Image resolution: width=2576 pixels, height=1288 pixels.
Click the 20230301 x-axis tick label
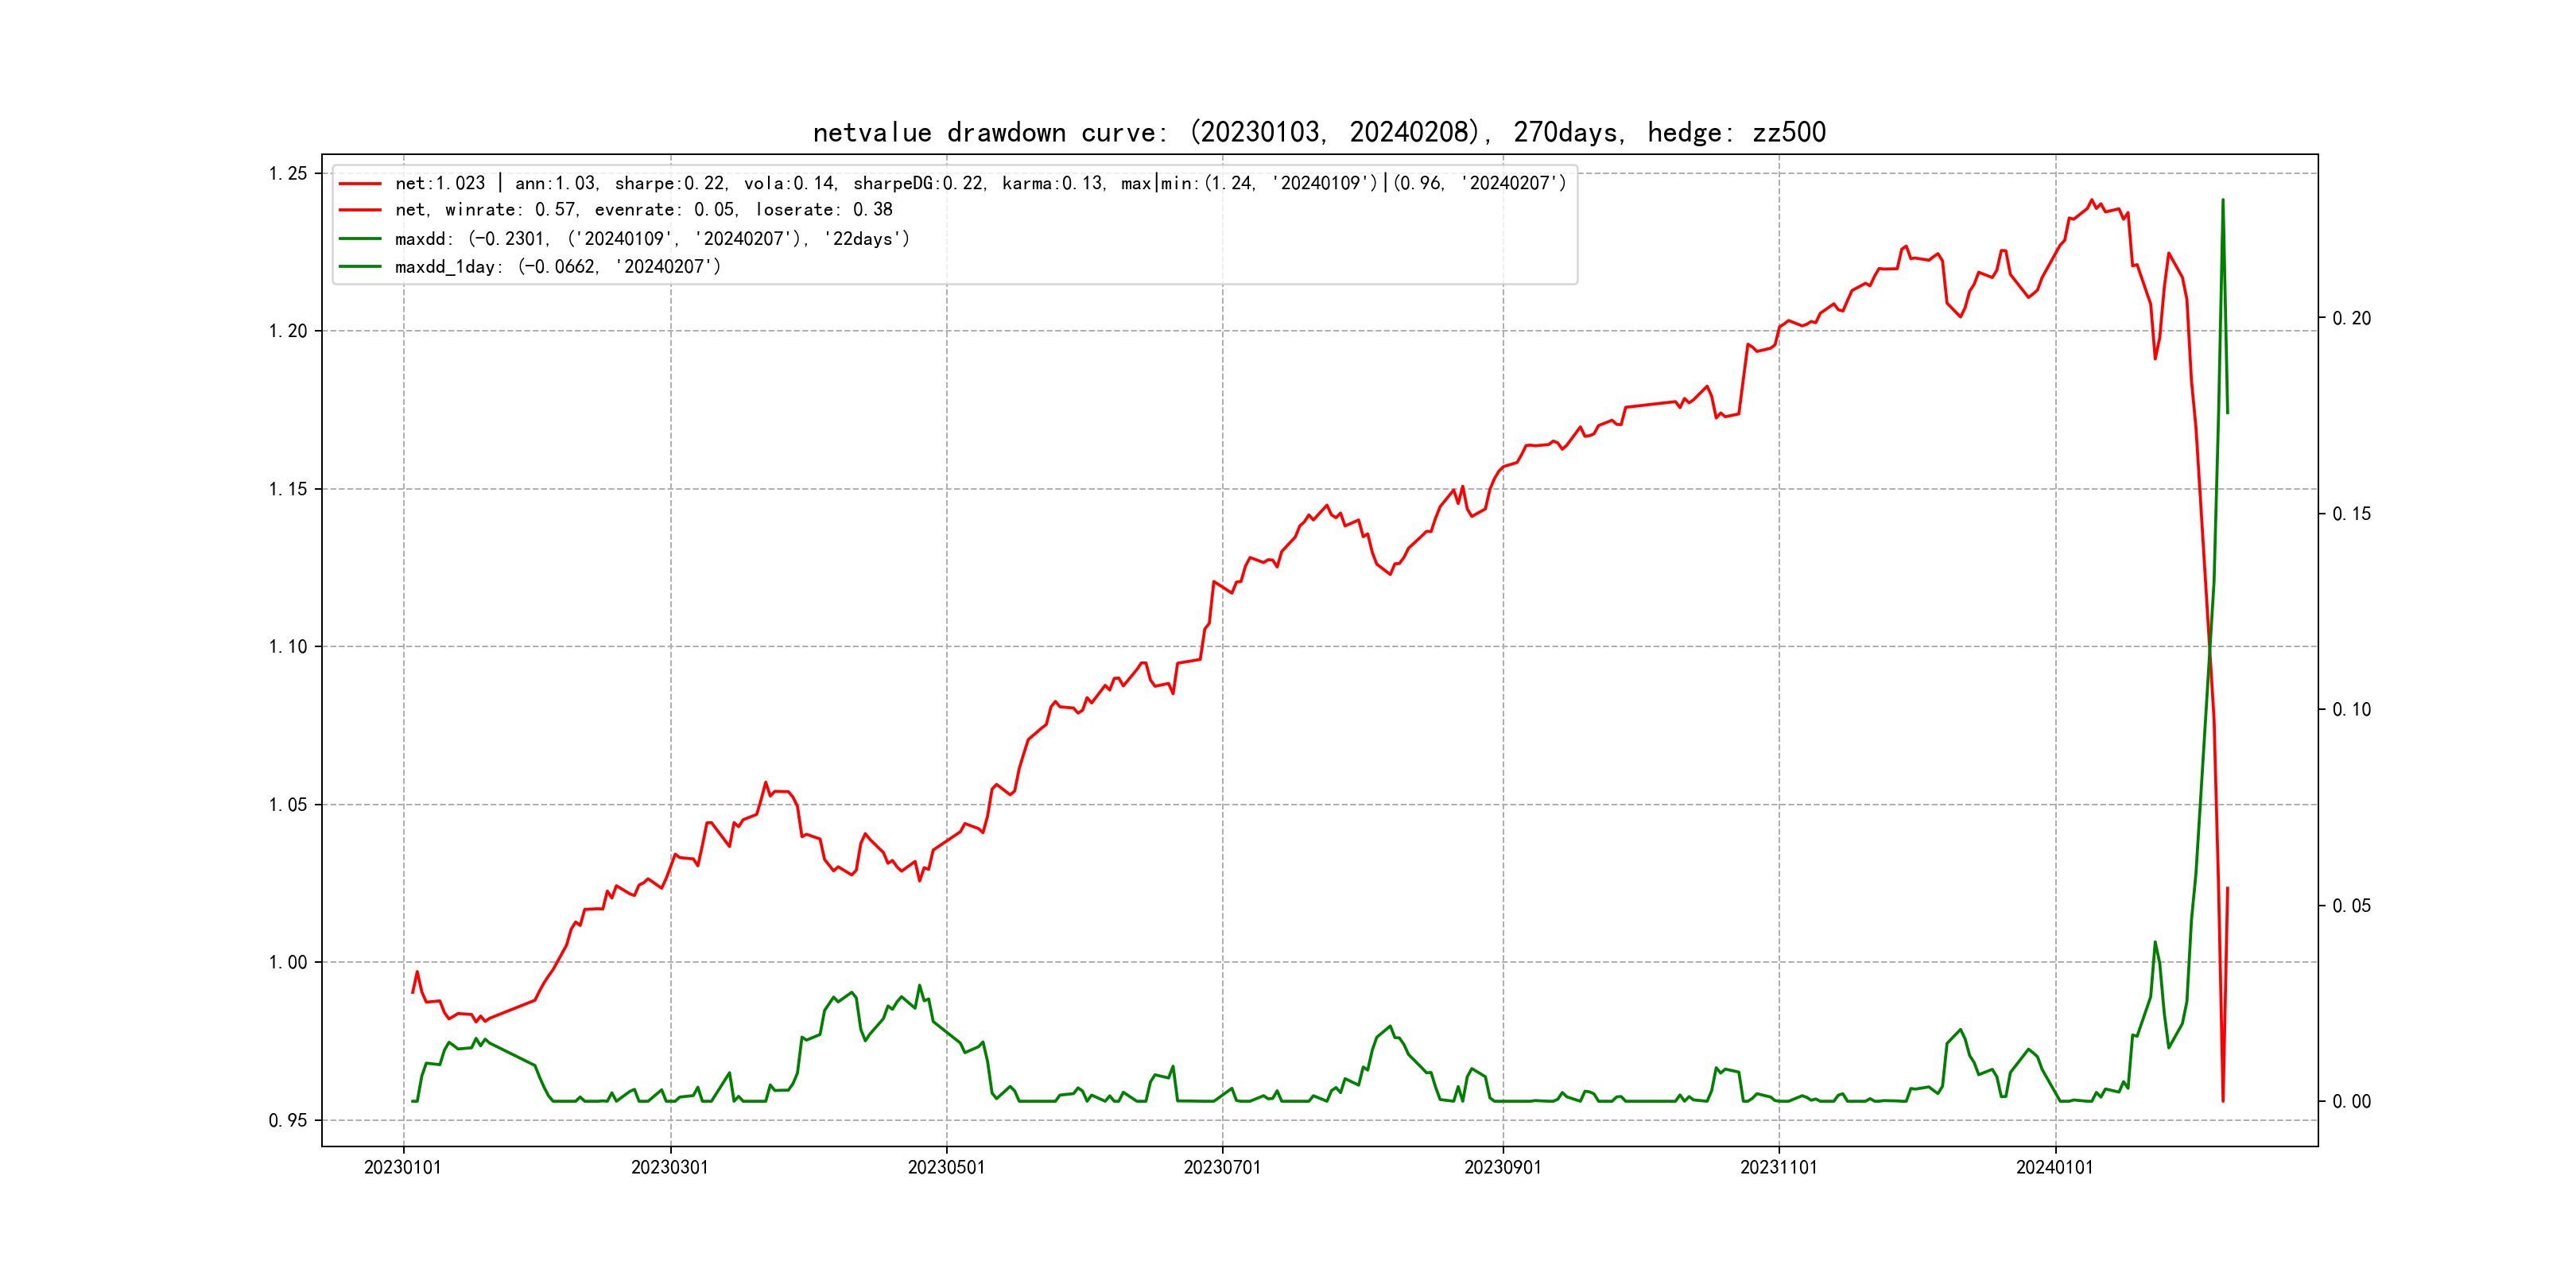[x=670, y=1168]
